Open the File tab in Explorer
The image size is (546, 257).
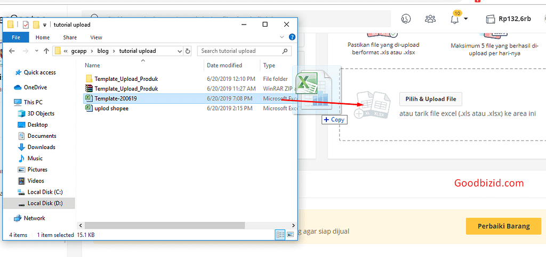(x=16, y=37)
